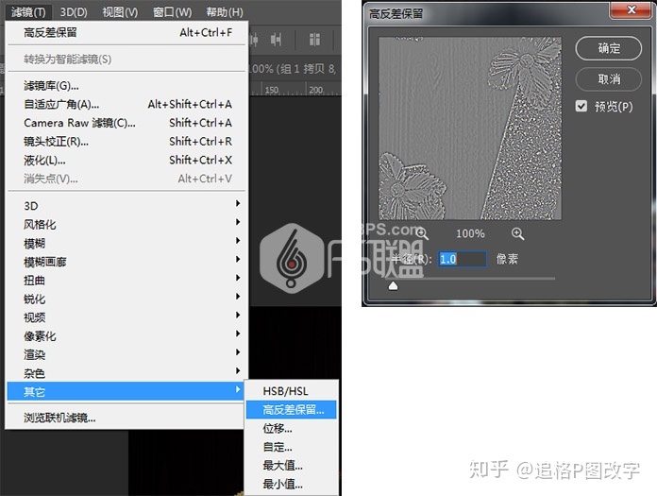Image resolution: width=657 pixels, height=496 pixels.
Task: Choose HSB/HSL in submenu
Action: coord(291,391)
